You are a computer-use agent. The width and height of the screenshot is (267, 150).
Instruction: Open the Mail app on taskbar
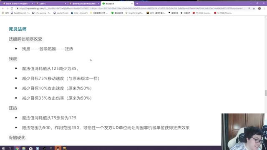click(x=30, y=148)
